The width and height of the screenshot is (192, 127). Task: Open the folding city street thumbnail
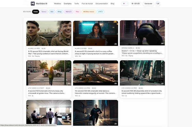click(142, 73)
